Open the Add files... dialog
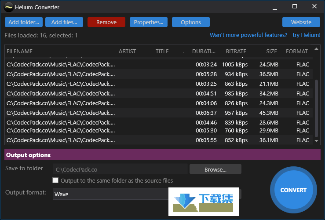Image resolution: width=325 pixels, height=220 pixels. 64,22
